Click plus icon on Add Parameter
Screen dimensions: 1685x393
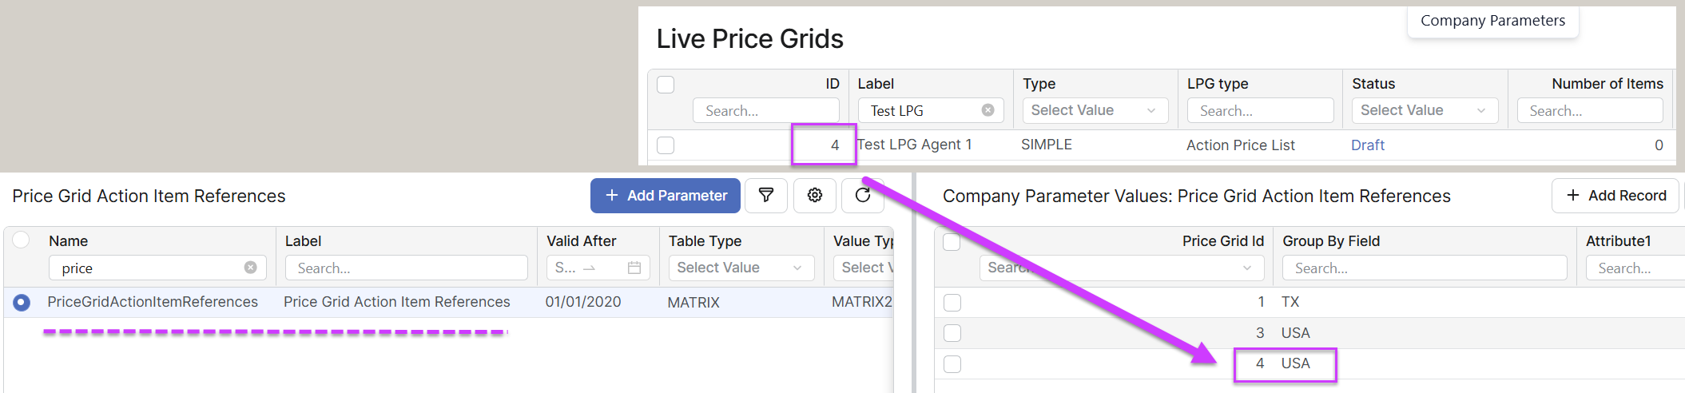click(612, 196)
